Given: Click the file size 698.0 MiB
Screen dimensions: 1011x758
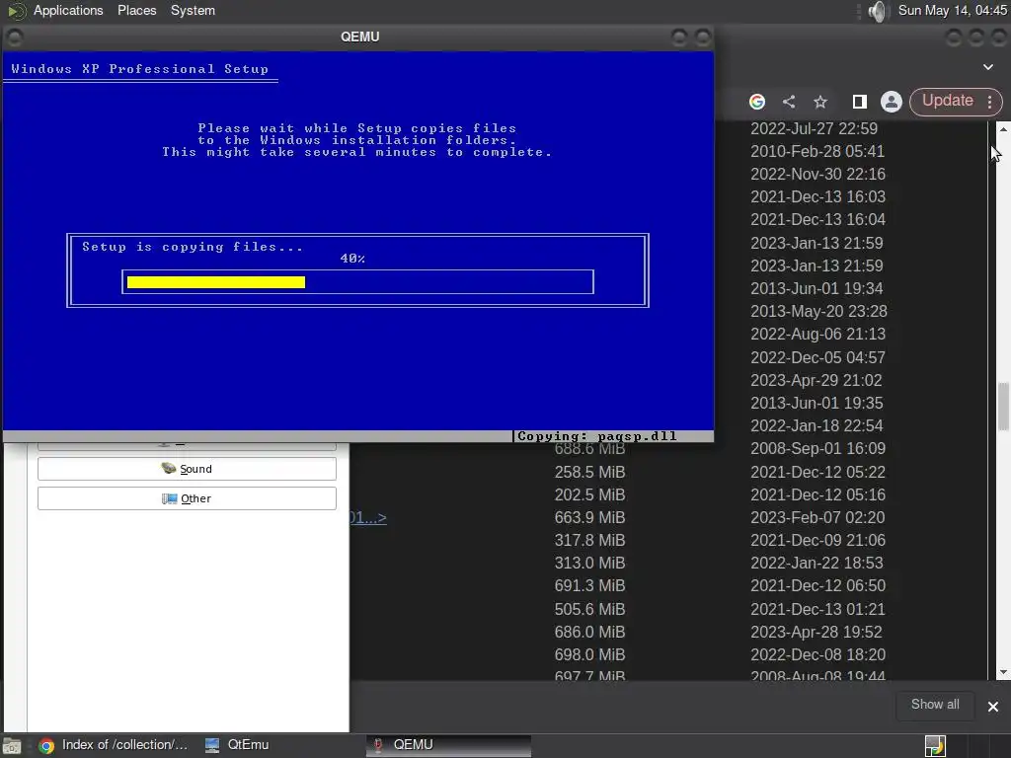Looking at the screenshot, I should click(x=589, y=654).
